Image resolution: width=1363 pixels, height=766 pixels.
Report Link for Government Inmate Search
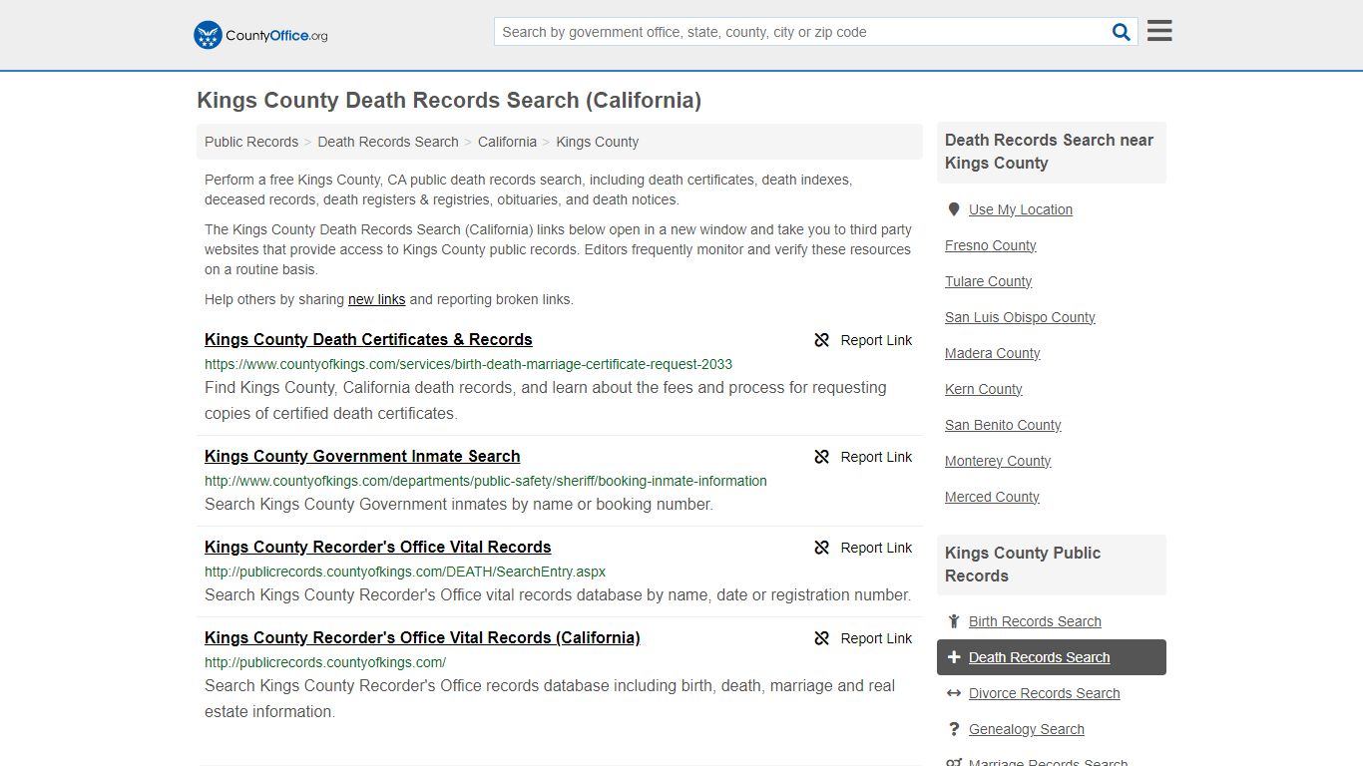(876, 457)
